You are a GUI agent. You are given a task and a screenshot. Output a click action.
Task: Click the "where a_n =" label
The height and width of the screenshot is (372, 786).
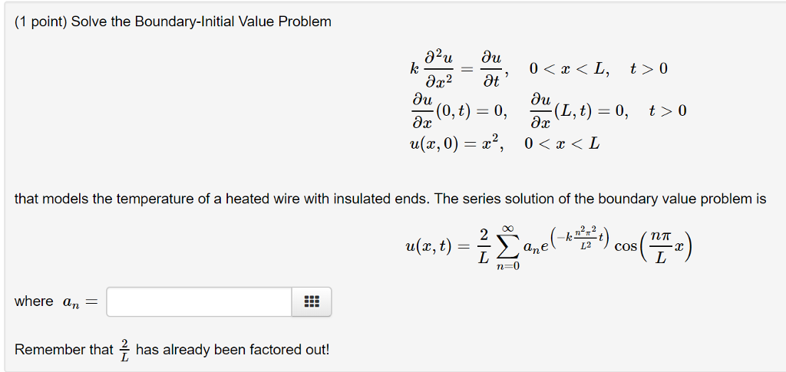click(x=57, y=302)
